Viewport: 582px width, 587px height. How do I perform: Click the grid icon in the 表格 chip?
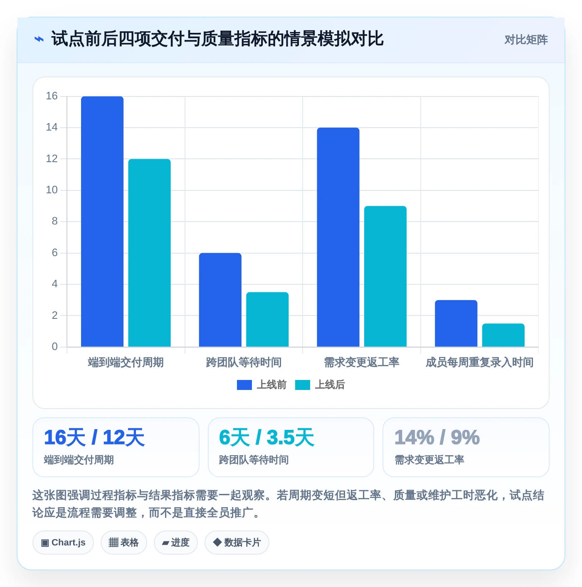113,543
